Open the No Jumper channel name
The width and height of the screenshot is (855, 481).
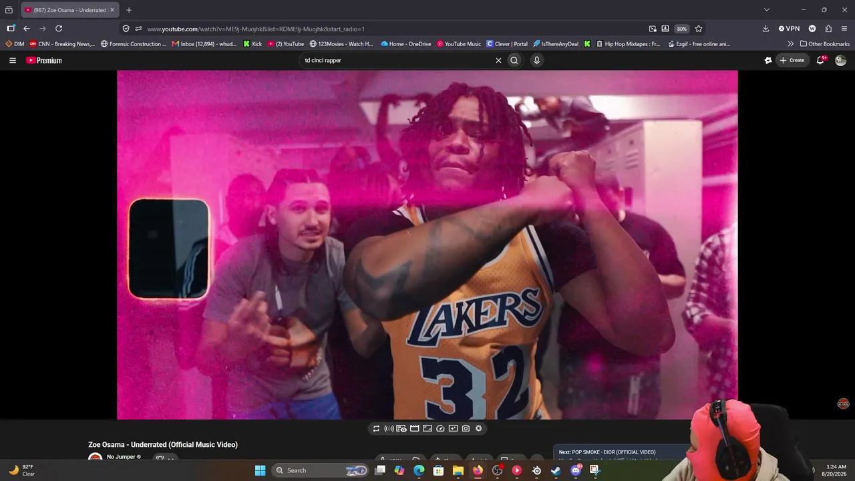tap(121, 457)
